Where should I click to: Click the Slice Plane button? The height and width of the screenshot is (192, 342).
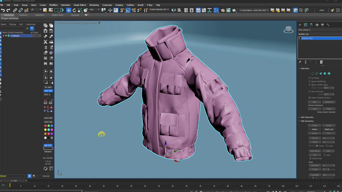(314, 151)
